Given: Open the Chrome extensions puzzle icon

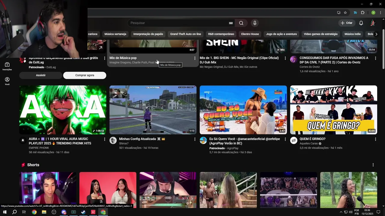Looking at the screenshot, I should tap(362, 13).
